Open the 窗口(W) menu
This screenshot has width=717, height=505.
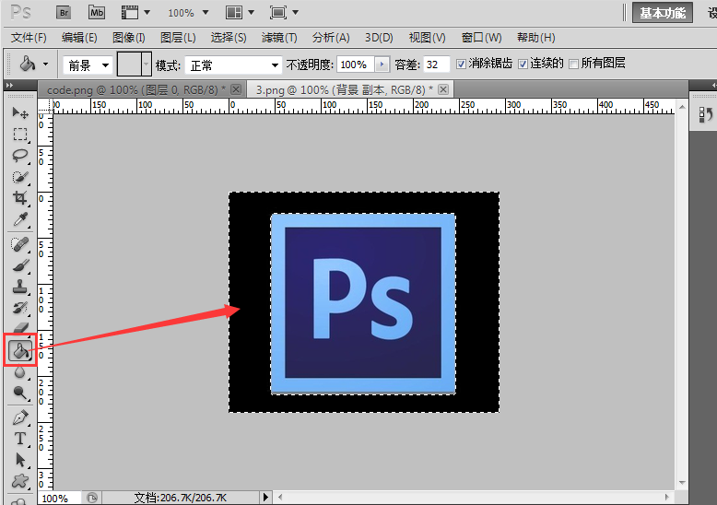coord(481,38)
